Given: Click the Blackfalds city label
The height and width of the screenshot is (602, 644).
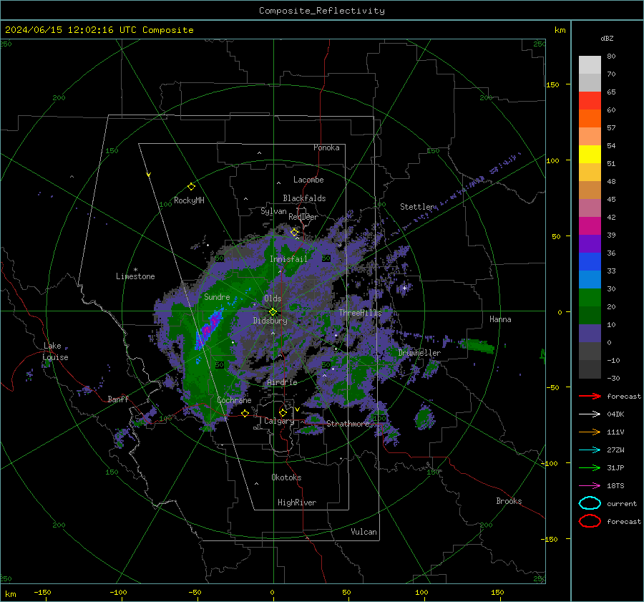Looking at the screenshot, I should (x=304, y=198).
